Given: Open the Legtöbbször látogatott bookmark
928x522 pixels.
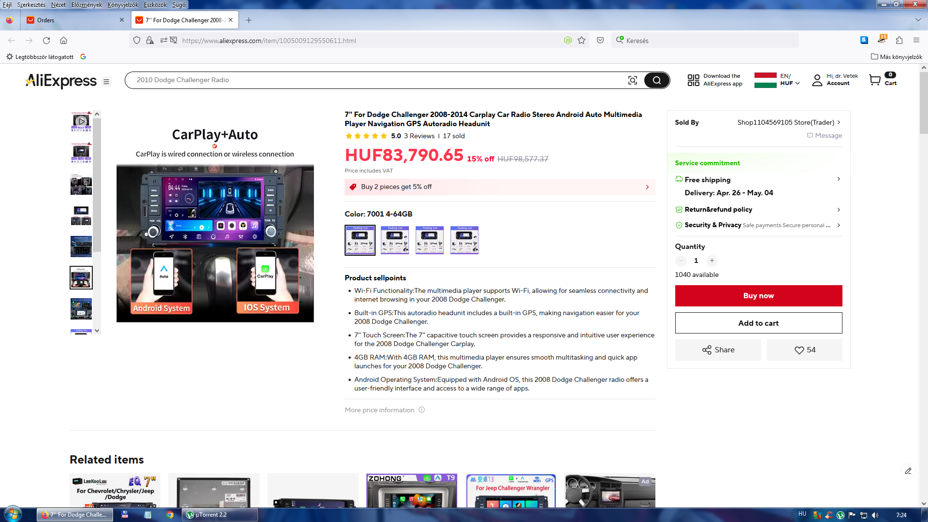Looking at the screenshot, I should (40, 57).
